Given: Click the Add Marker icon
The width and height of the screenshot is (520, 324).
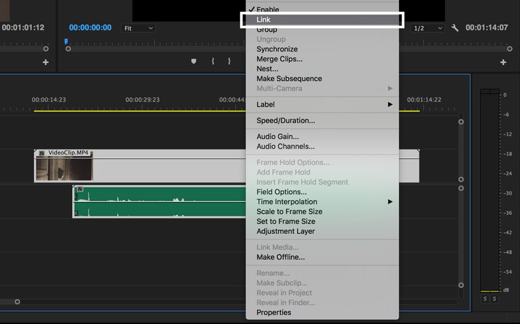Looking at the screenshot, I should [193, 61].
